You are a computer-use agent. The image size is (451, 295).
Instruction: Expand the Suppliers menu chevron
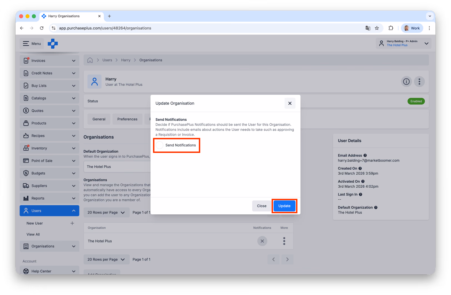point(74,186)
